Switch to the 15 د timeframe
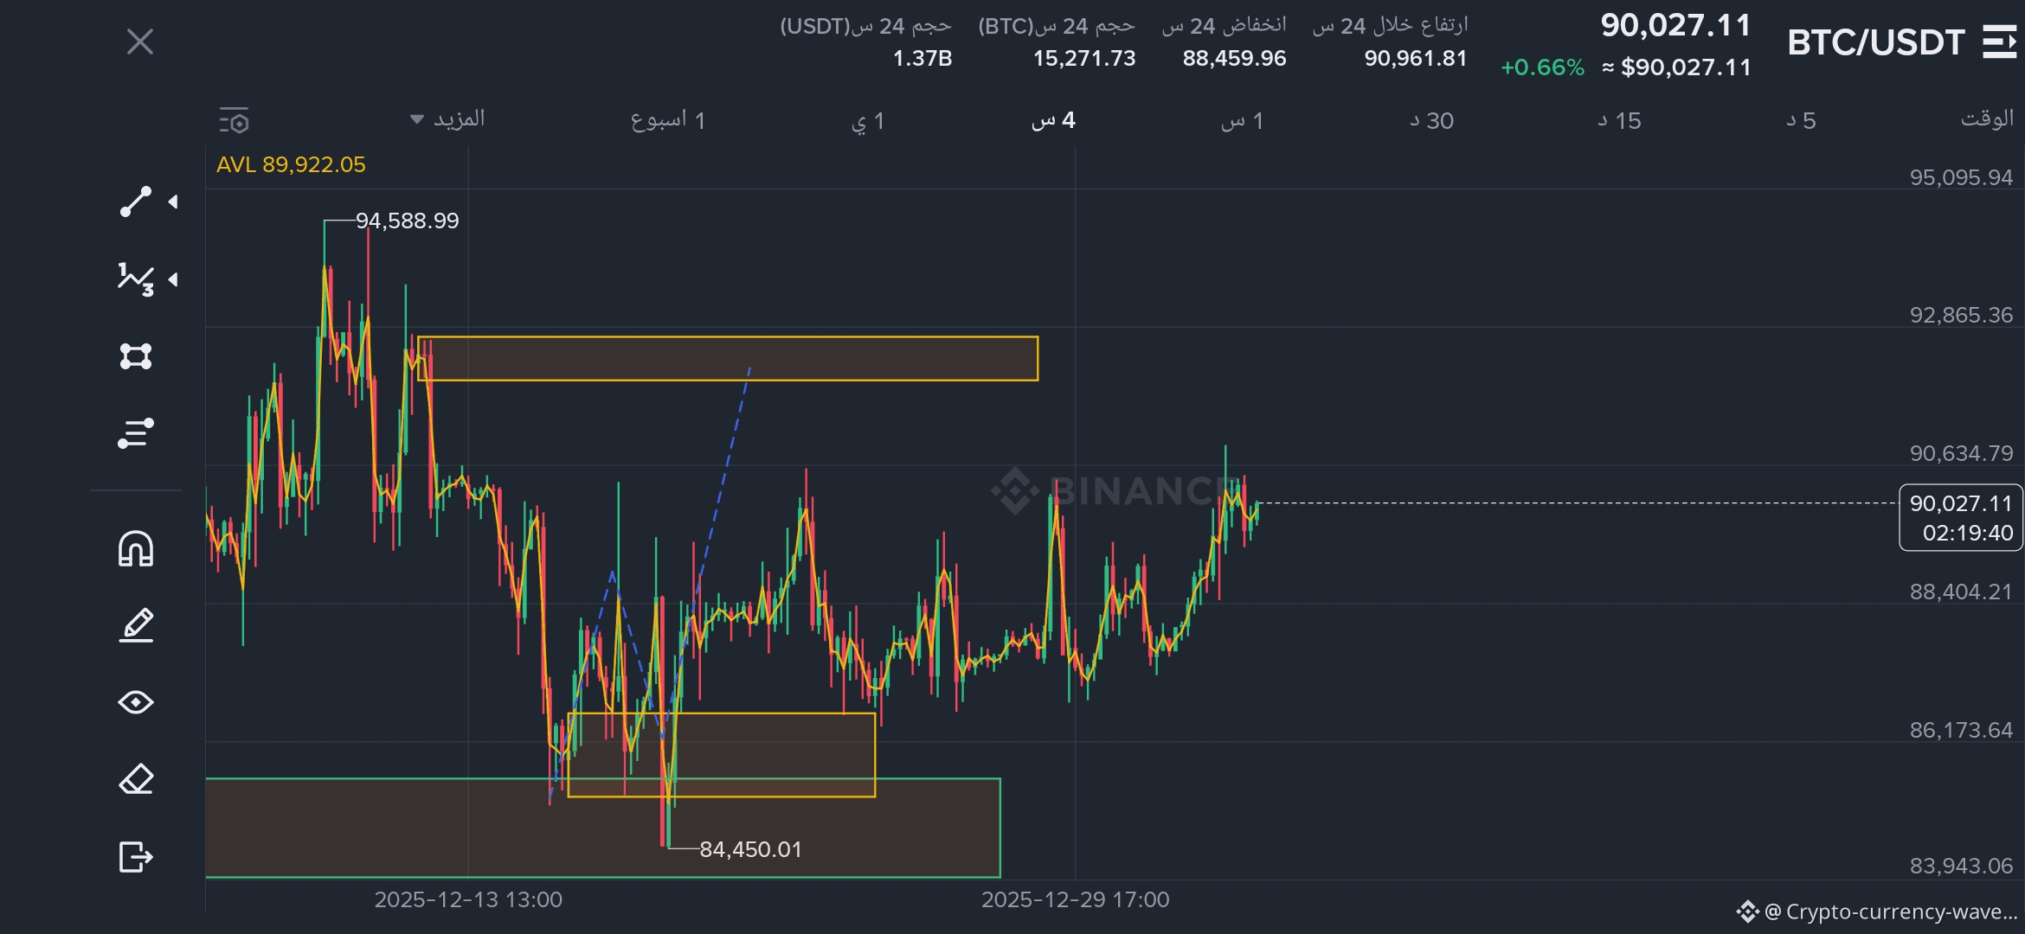This screenshot has height=934, width=2025. point(1619,120)
